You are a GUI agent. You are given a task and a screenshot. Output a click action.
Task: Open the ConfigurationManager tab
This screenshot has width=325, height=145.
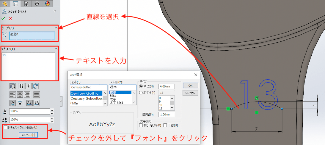point(26,3)
